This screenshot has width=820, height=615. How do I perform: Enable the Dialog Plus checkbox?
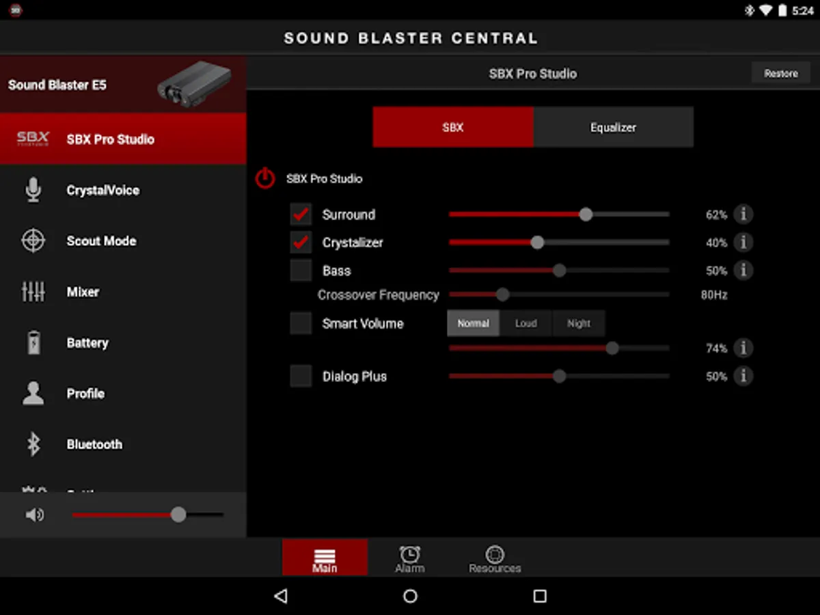pyautogui.click(x=301, y=376)
